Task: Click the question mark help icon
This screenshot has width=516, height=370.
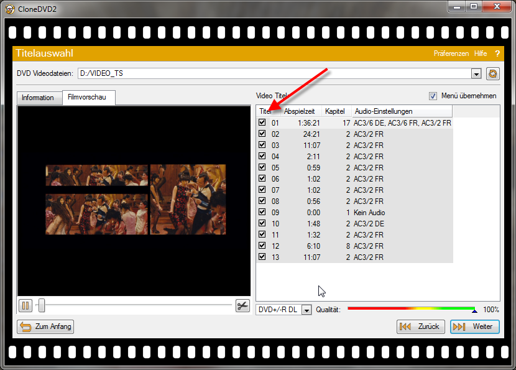Action: click(x=497, y=53)
